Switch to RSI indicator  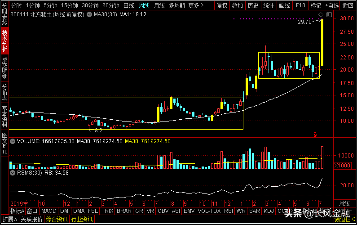(x=229, y=211)
